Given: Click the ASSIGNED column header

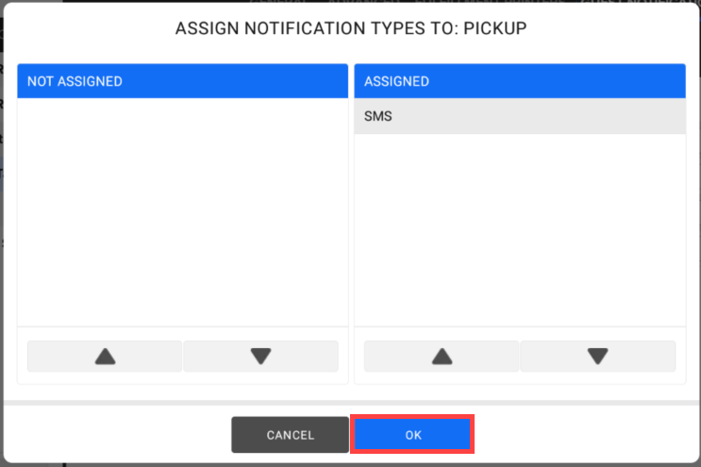Looking at the screenshot, I should (519, 82).
